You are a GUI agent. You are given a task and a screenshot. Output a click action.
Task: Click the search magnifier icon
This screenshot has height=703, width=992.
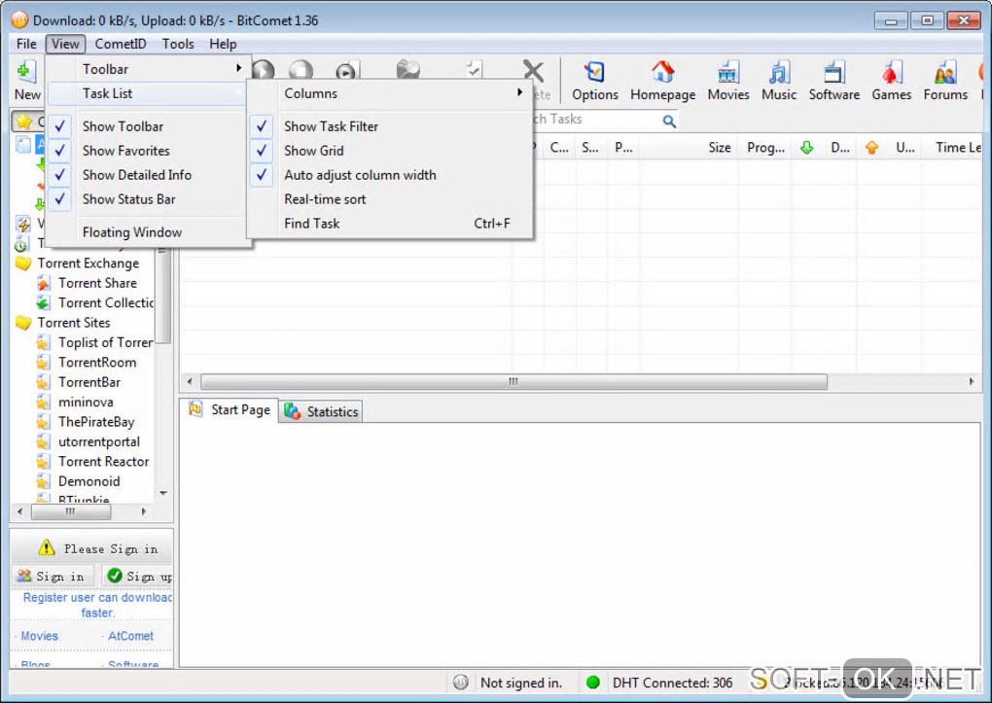pos(669,121)
